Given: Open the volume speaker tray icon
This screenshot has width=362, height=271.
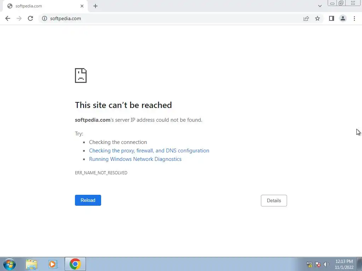Looking at the screenshot, I should pos(326,264).
